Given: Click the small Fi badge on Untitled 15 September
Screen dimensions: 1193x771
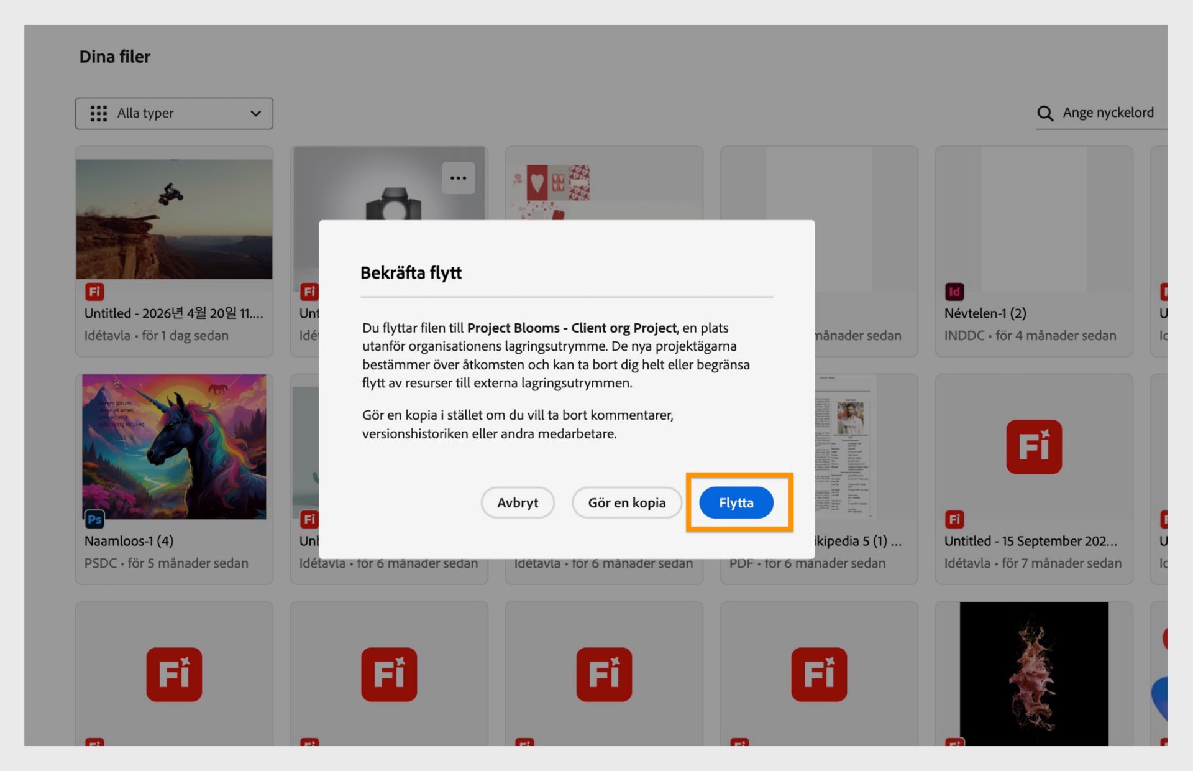Looking at the screenshot, I should [954, 519].
